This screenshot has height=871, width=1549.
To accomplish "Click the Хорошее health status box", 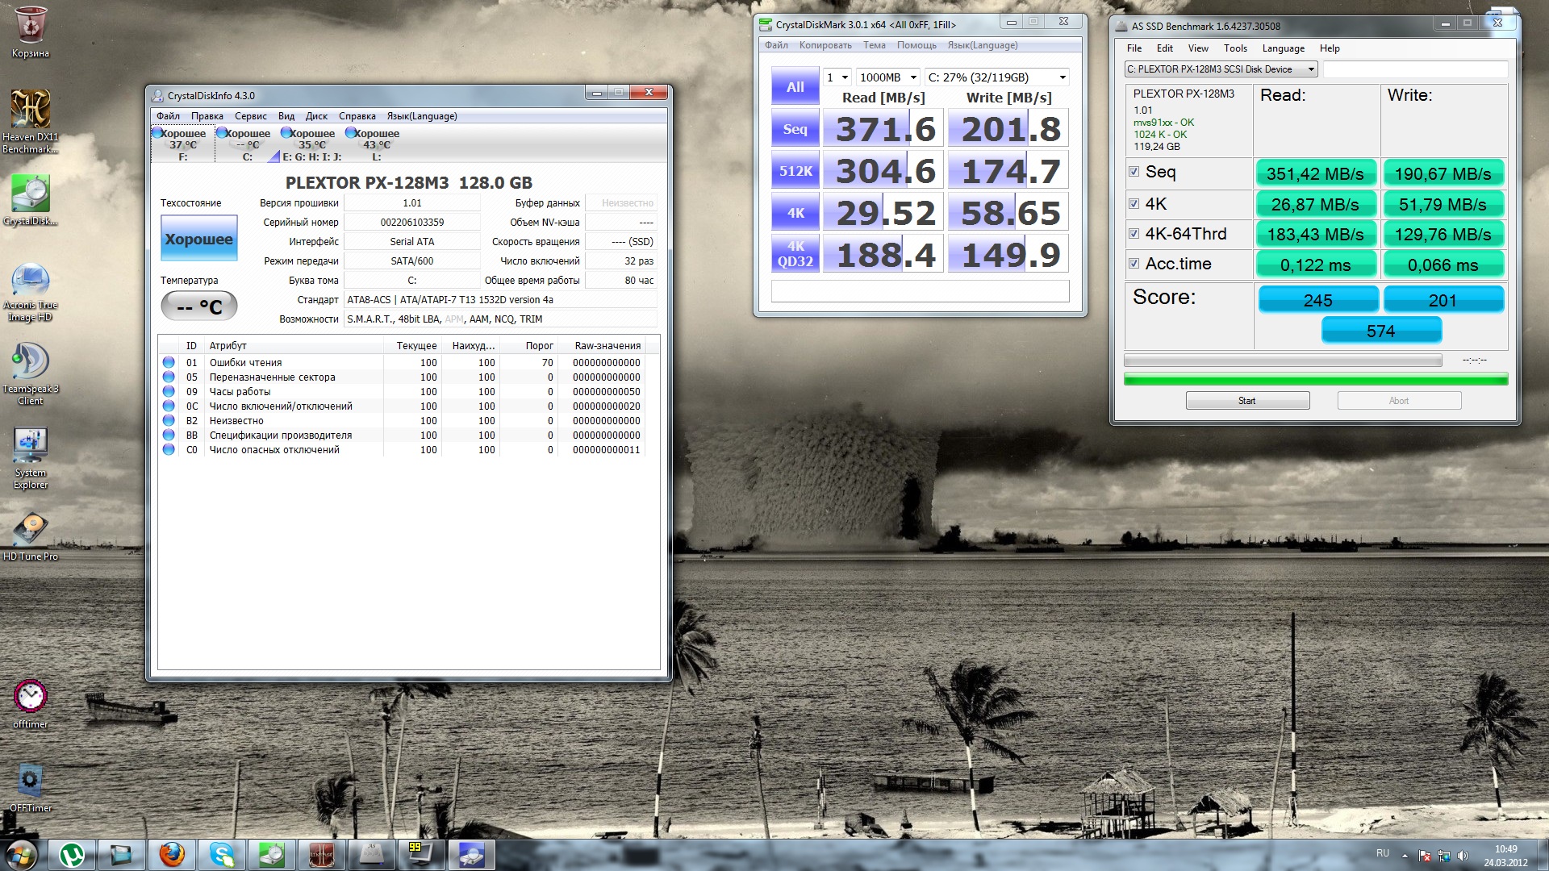I will 198,239.
